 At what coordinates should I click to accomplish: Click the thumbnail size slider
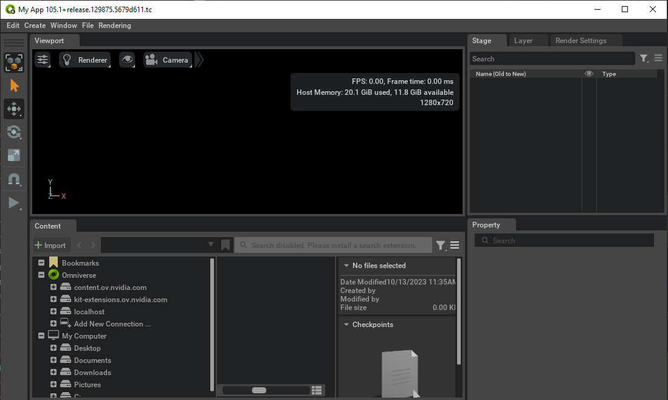(266, 390)
